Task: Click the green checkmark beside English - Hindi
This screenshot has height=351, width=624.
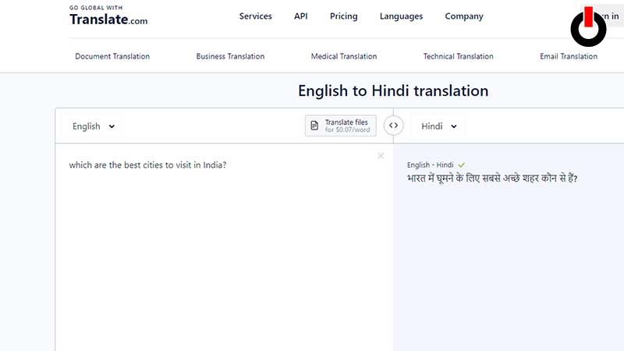Action: coord(461,165)
